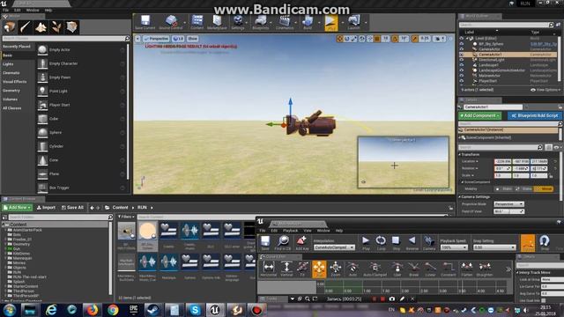Click Blueprint/Add Script button
Viewport: 564px width, 317px height.
535,115
